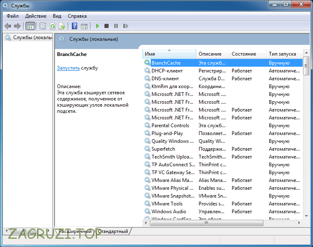Screen dimensions: 313x247
Task: Stop the service with square icon
Action: pos(107,26)
